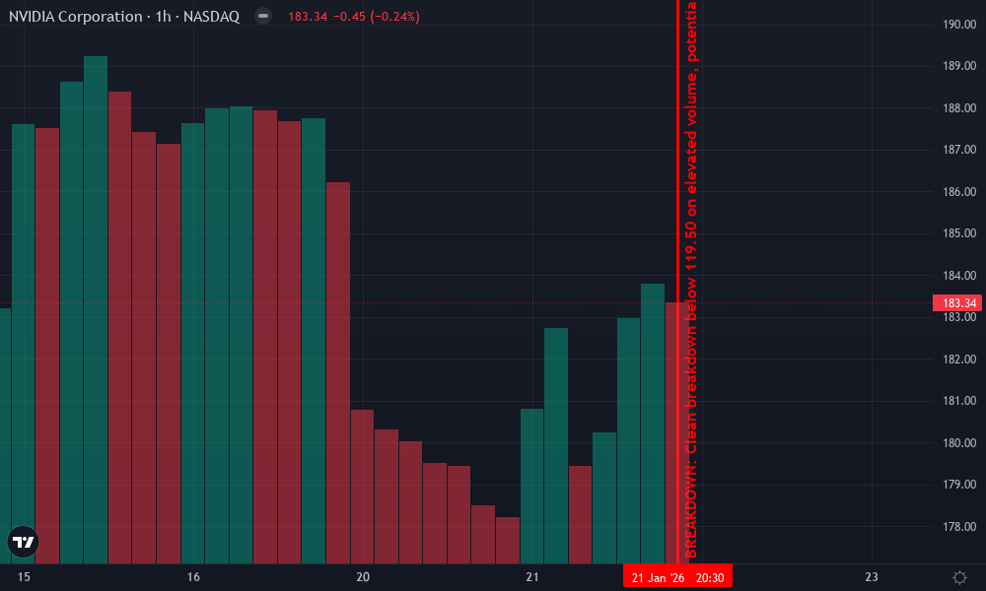The width and height of the screenshot is (986, 591).
Task: Click the BREAKDOWN annotation text
Action: click(x=691, y=280)
